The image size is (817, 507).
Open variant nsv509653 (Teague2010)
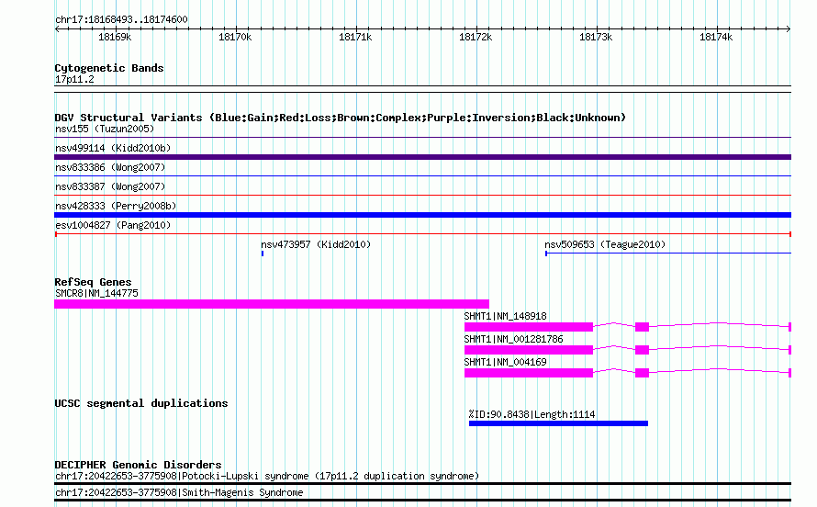click(605, 244)
